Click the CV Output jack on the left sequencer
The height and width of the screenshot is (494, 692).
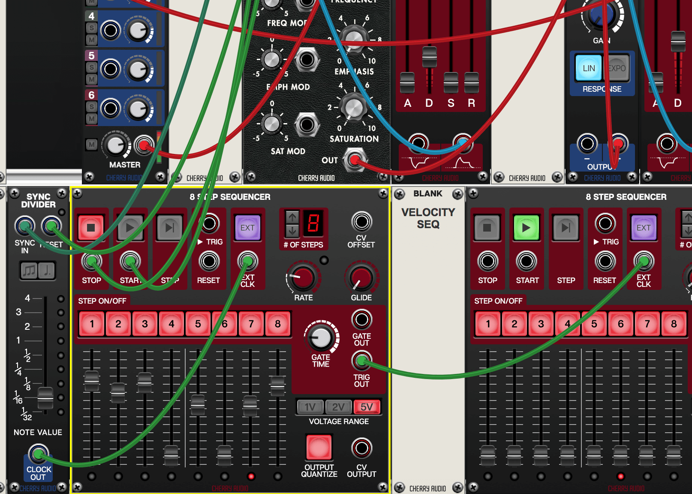(x=361, y=448)
